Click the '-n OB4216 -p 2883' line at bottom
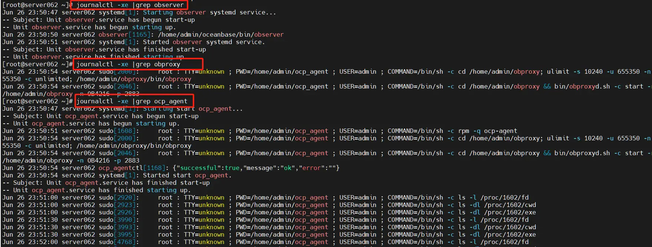Screen dimensions: 652x247 click(108, 160)
